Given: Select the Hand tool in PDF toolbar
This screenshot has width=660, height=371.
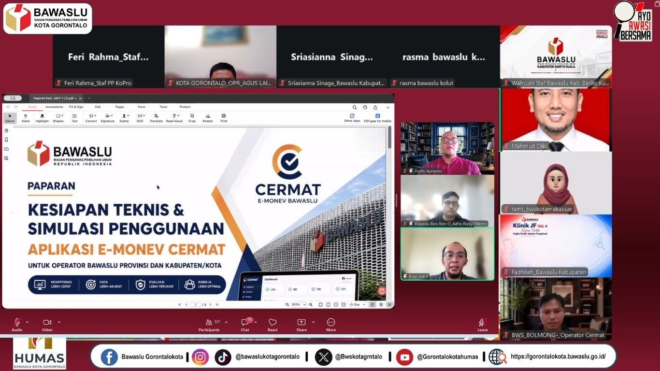Looking at the screenshot, I should click(x=26, y=118).
